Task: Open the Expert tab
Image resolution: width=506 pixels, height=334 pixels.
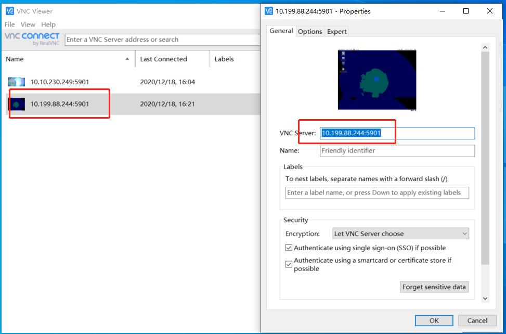Action: [336, 31]
